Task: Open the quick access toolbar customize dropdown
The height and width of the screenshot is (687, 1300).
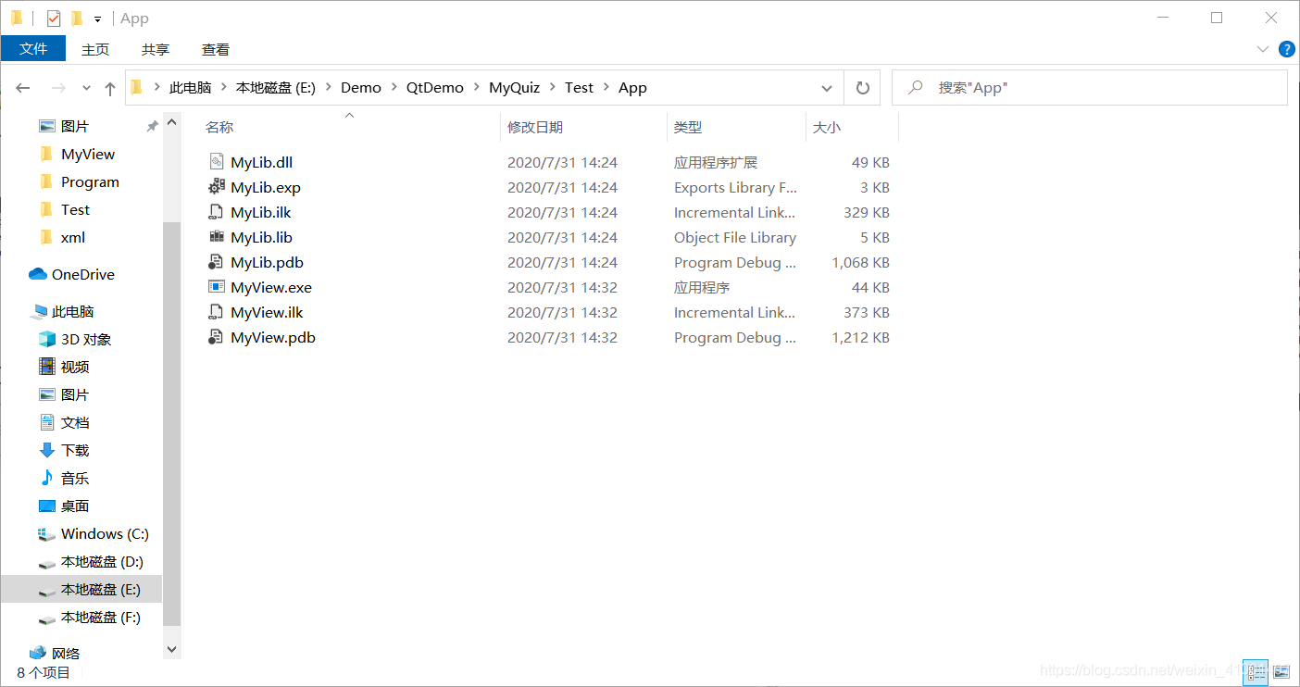Action: [97, 19]
